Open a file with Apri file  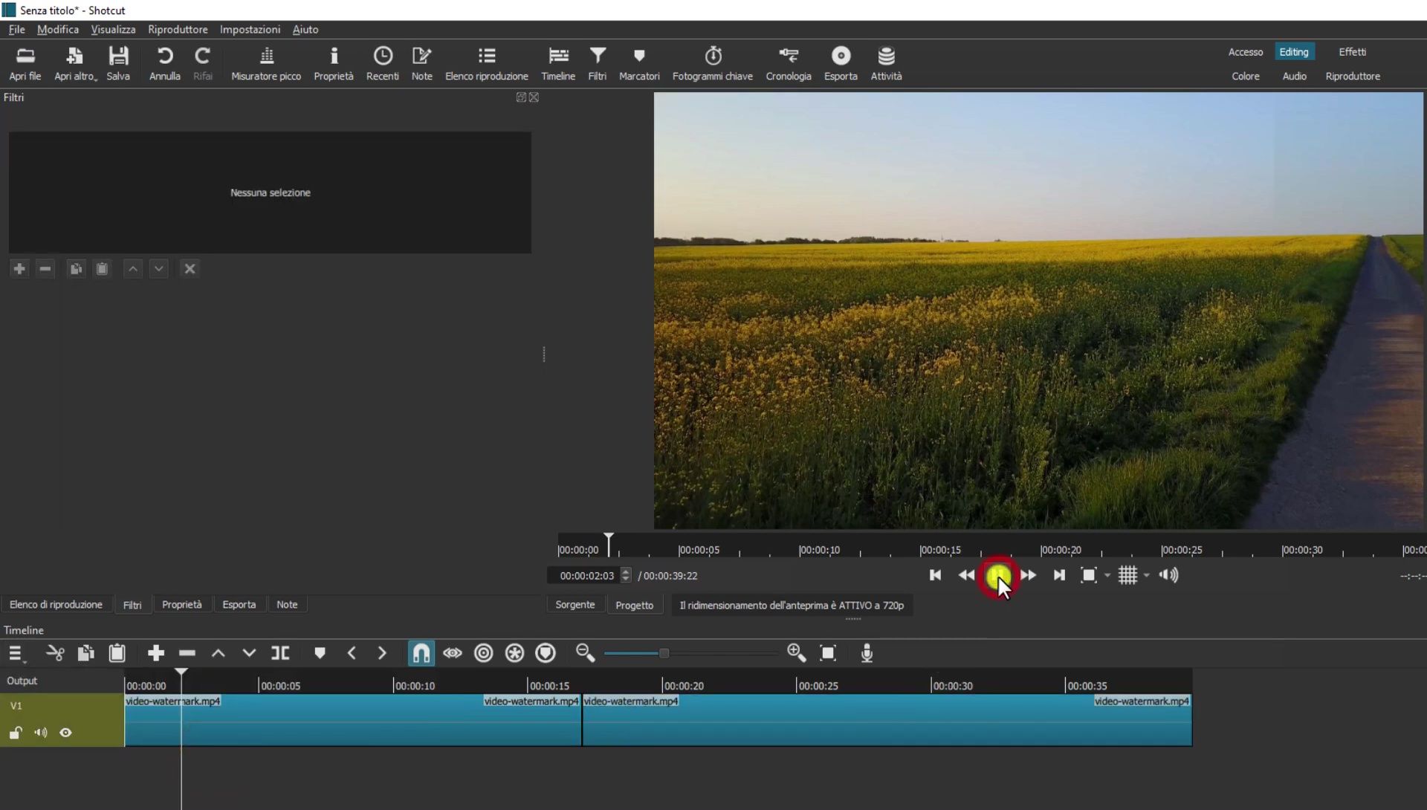25,64
